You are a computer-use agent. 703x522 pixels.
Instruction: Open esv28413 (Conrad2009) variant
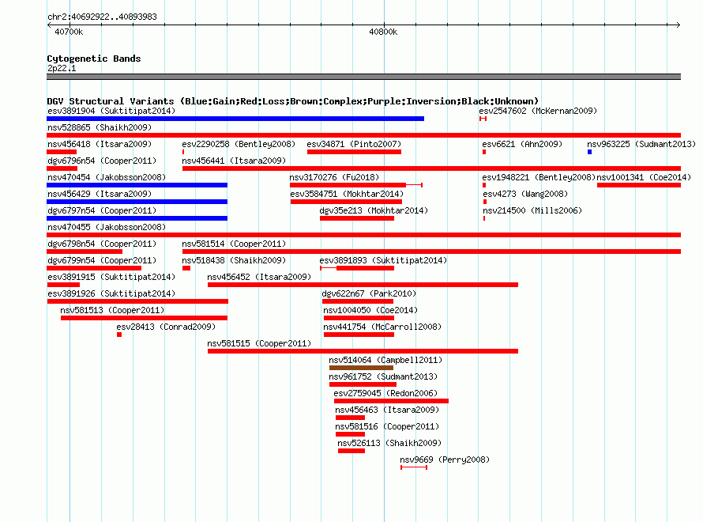tap(166, 327)
